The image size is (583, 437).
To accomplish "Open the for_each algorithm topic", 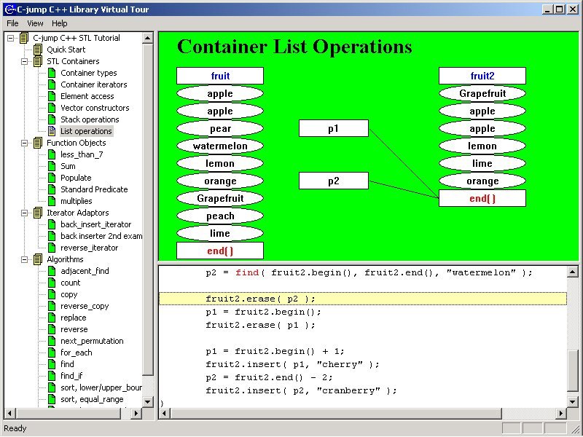I will [77, 353].
